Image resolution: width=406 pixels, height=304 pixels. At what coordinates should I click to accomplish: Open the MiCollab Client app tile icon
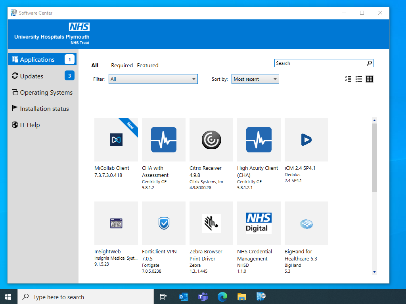point(116,140)
